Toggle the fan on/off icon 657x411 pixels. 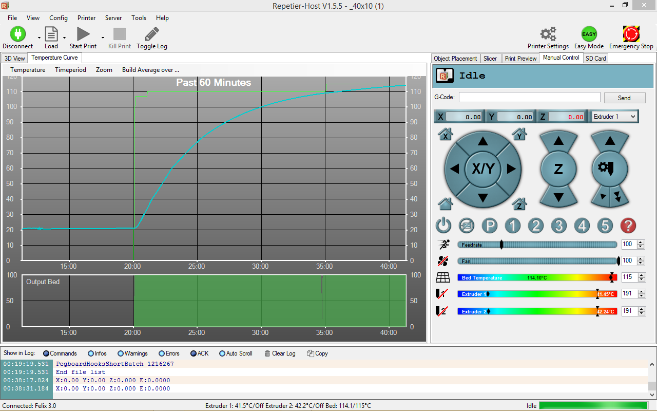coord(442,260)
